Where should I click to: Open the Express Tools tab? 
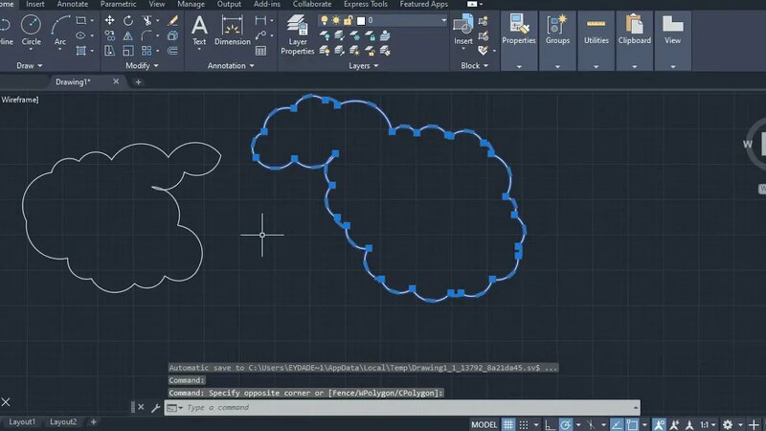pos(366,4)
